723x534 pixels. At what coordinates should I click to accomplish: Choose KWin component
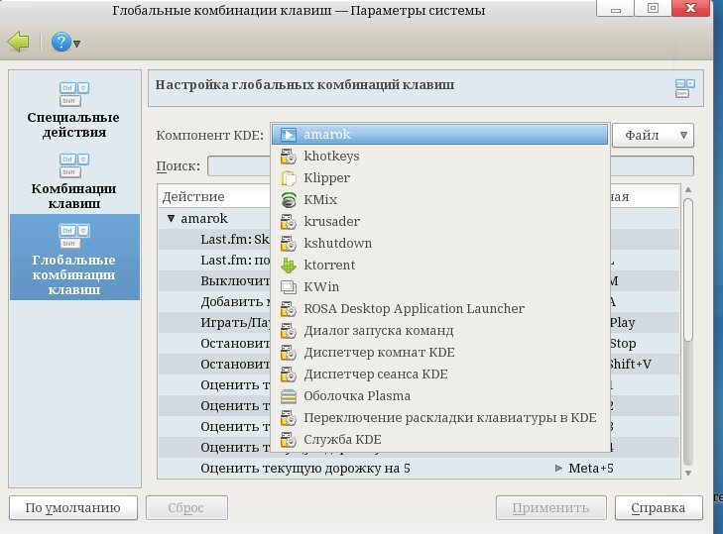pyautogui.click(x=440, y=287)
